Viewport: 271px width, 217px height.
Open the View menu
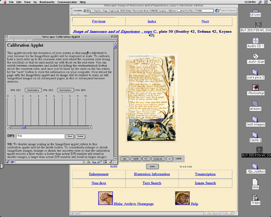[27, 2]
